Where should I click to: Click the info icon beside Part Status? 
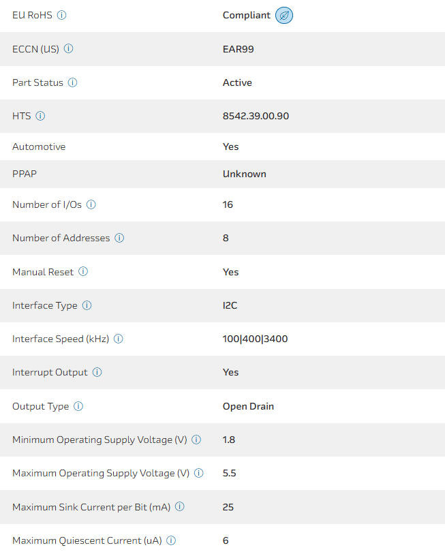point(73,82)
